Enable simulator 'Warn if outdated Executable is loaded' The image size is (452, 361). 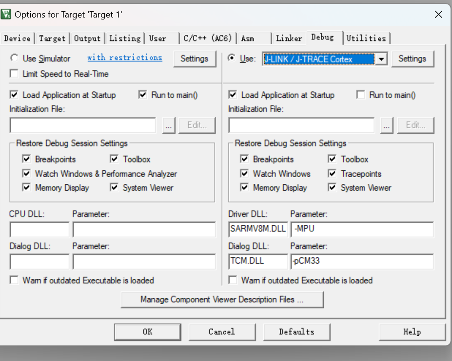coord(14,280)
